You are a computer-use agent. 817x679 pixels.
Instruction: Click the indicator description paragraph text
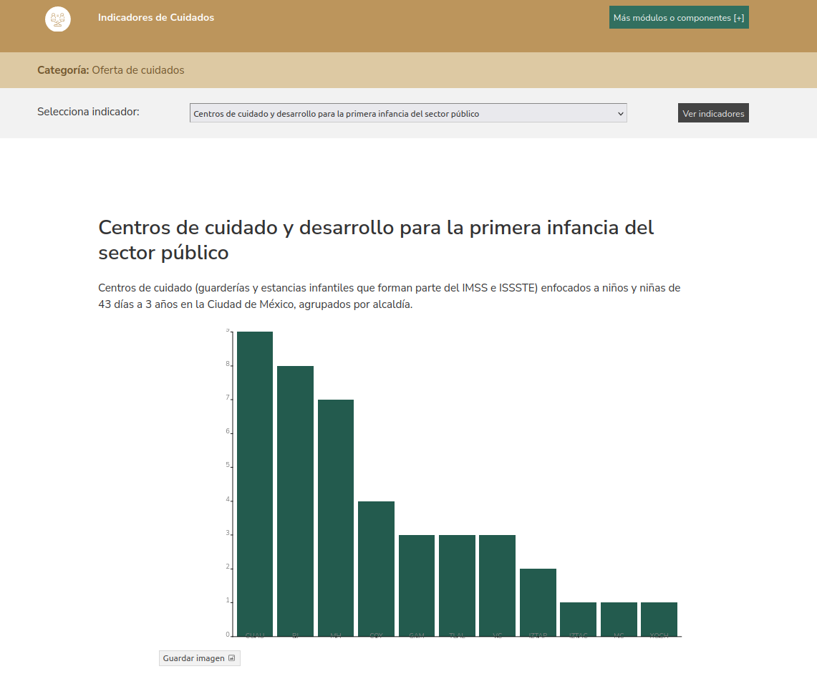click(389, 296)
